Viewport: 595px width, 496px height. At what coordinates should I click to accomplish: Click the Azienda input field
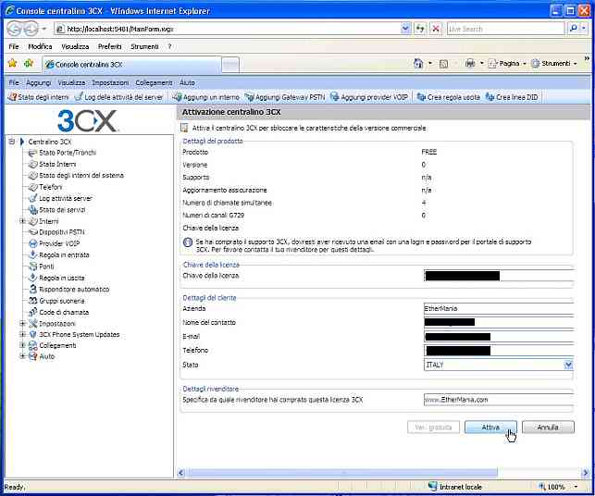point(499,308)
